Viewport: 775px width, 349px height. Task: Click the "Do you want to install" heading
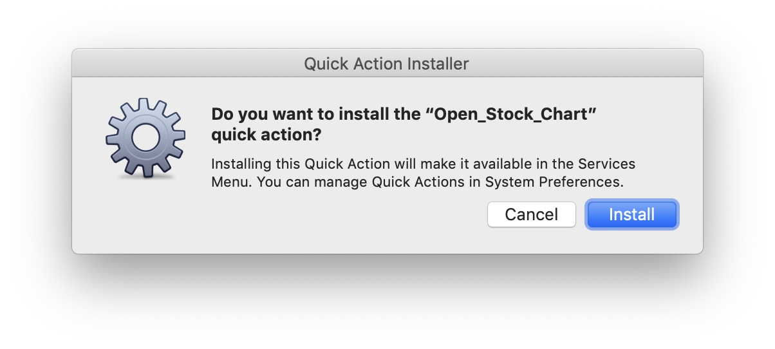click(x=316, y=115)
